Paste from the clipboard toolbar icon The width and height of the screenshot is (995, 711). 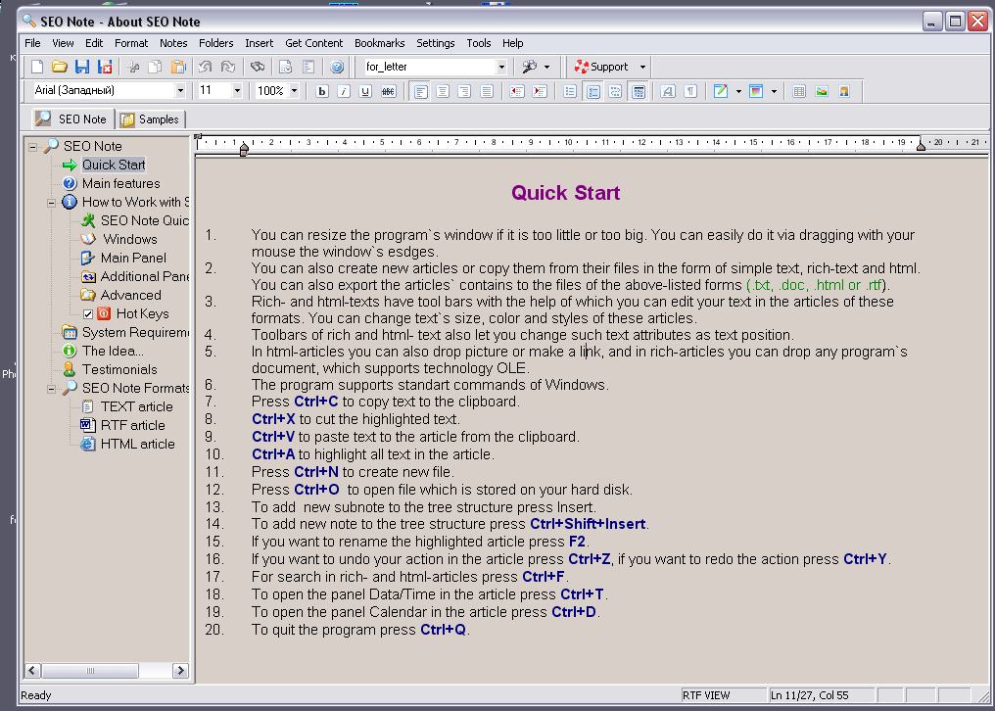[x=178, y=67]
